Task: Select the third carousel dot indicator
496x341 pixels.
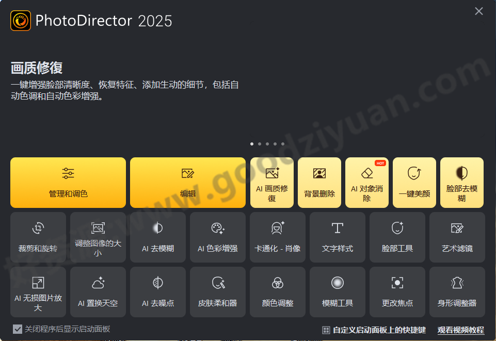Action: (x=267, y=144)
